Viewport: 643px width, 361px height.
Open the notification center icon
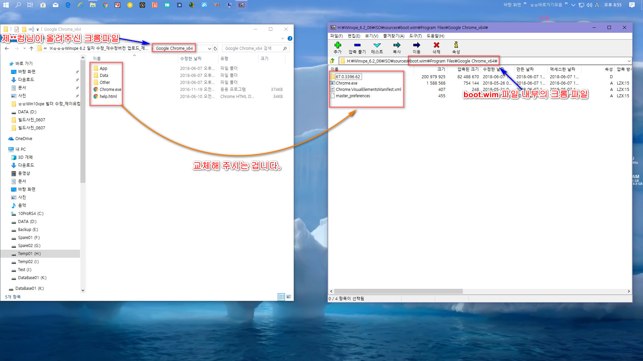pos(632,5)
